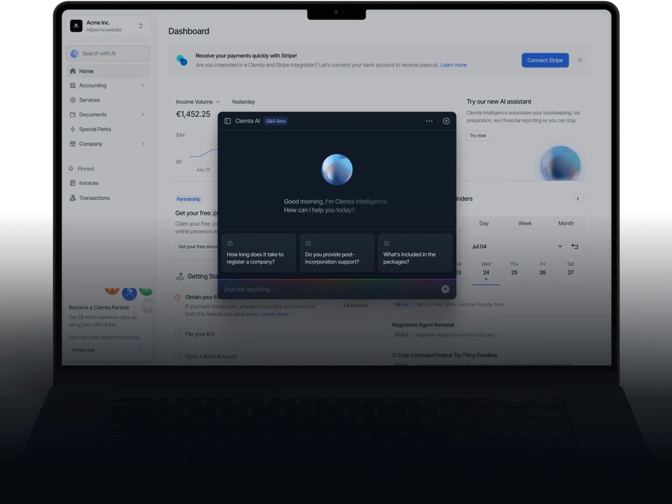672x504 pixels.
Task: Click the Documents folder icon
Action: click(73, 115)
